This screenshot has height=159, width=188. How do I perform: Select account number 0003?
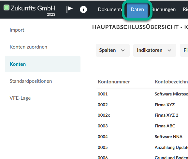tap(103, 126)
